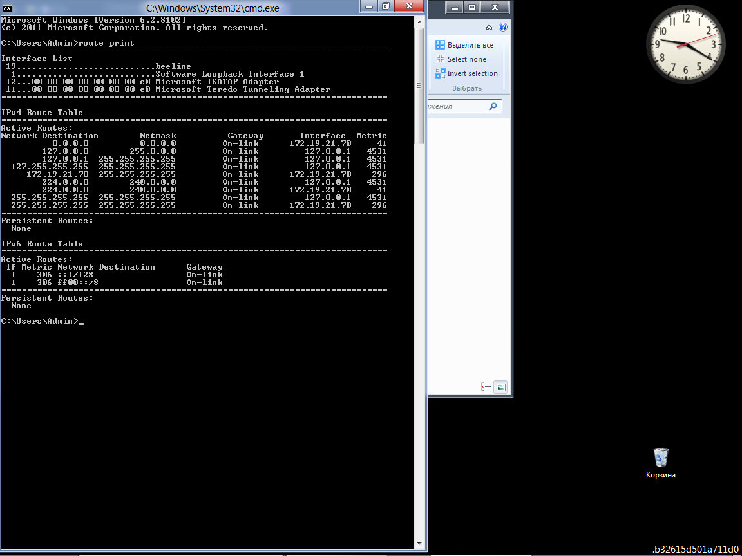
Task: Click the cmd scrollbar down arrow
Action: click(x=419, y=543)
